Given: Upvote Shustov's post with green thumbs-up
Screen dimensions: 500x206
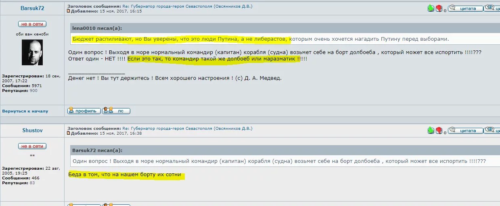Looking at the screenshot, I should tap(431, 131).
